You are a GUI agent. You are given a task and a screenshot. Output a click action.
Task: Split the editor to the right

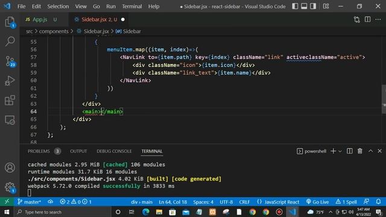pyautogui.click(x=367, y=19)
